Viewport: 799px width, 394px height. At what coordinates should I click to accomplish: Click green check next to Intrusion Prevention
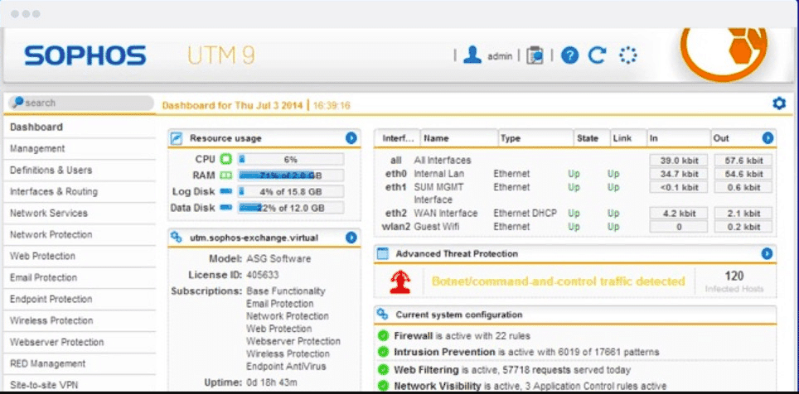(383, 352)
